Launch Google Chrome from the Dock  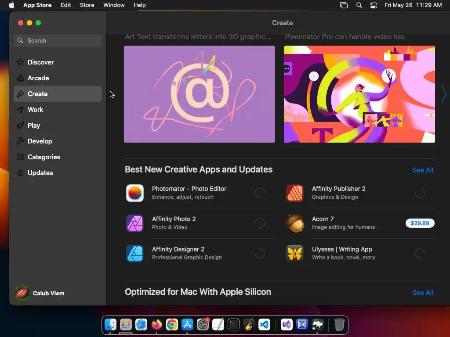pos(172,324)
